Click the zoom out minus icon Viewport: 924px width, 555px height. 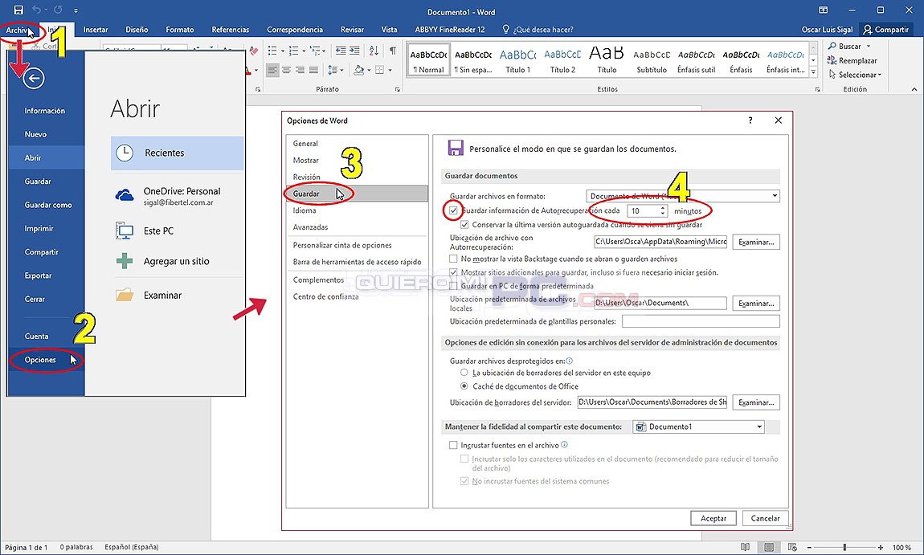click(809, 547)
